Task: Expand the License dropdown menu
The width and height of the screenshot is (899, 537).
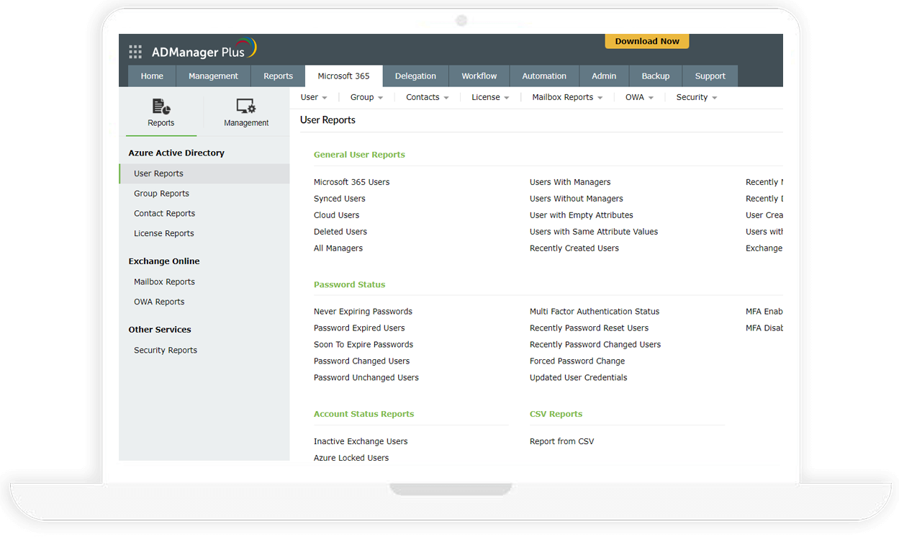Action: click(x=490, y=97)
